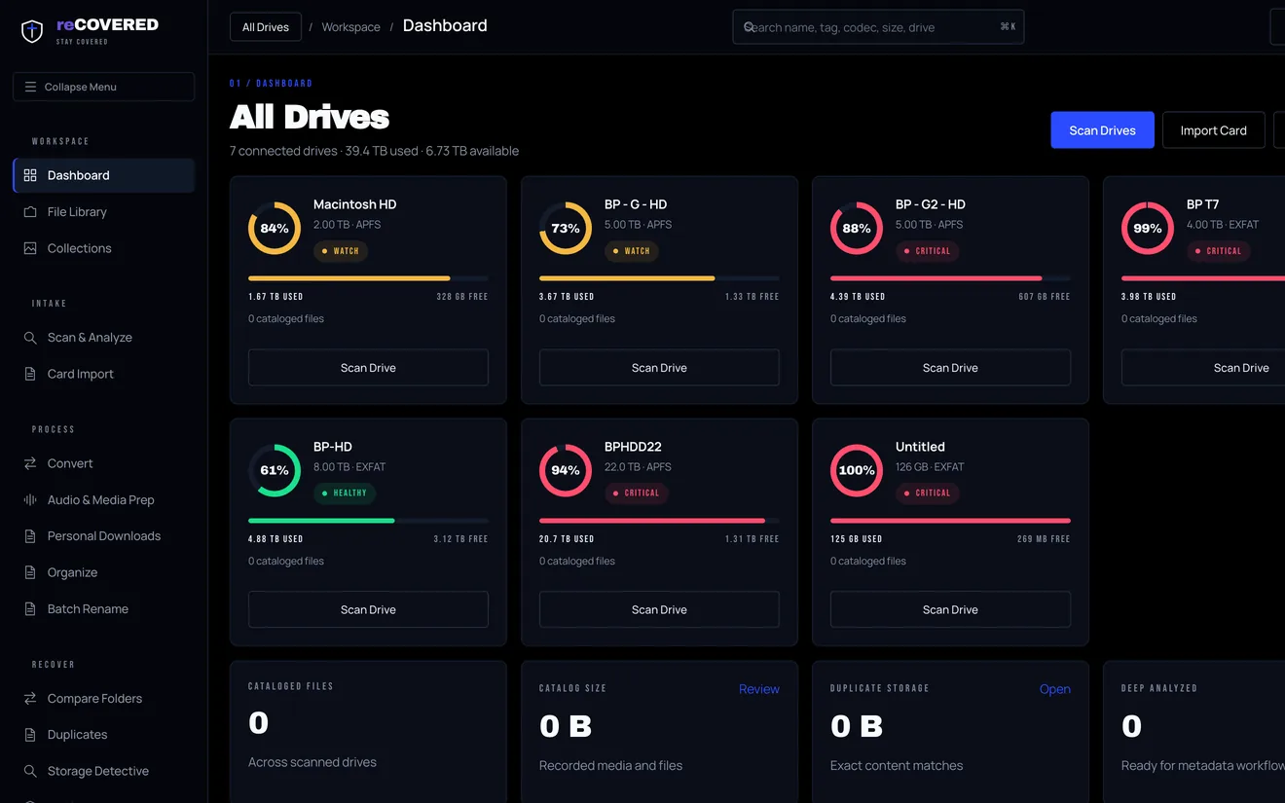1285x803 pixels.
Task: Open Audio & Media Prep
Action: [104, 499]
